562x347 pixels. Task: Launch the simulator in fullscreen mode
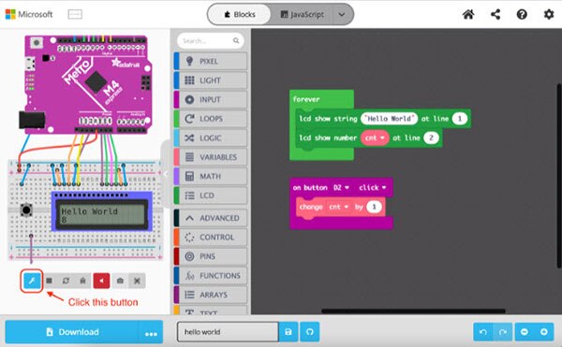pos(137,281)
